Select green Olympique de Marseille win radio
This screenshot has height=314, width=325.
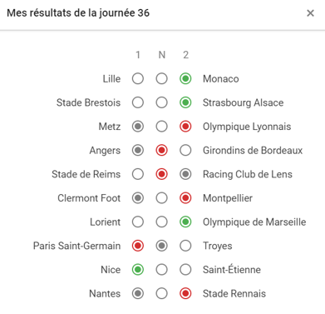(185, 222)
